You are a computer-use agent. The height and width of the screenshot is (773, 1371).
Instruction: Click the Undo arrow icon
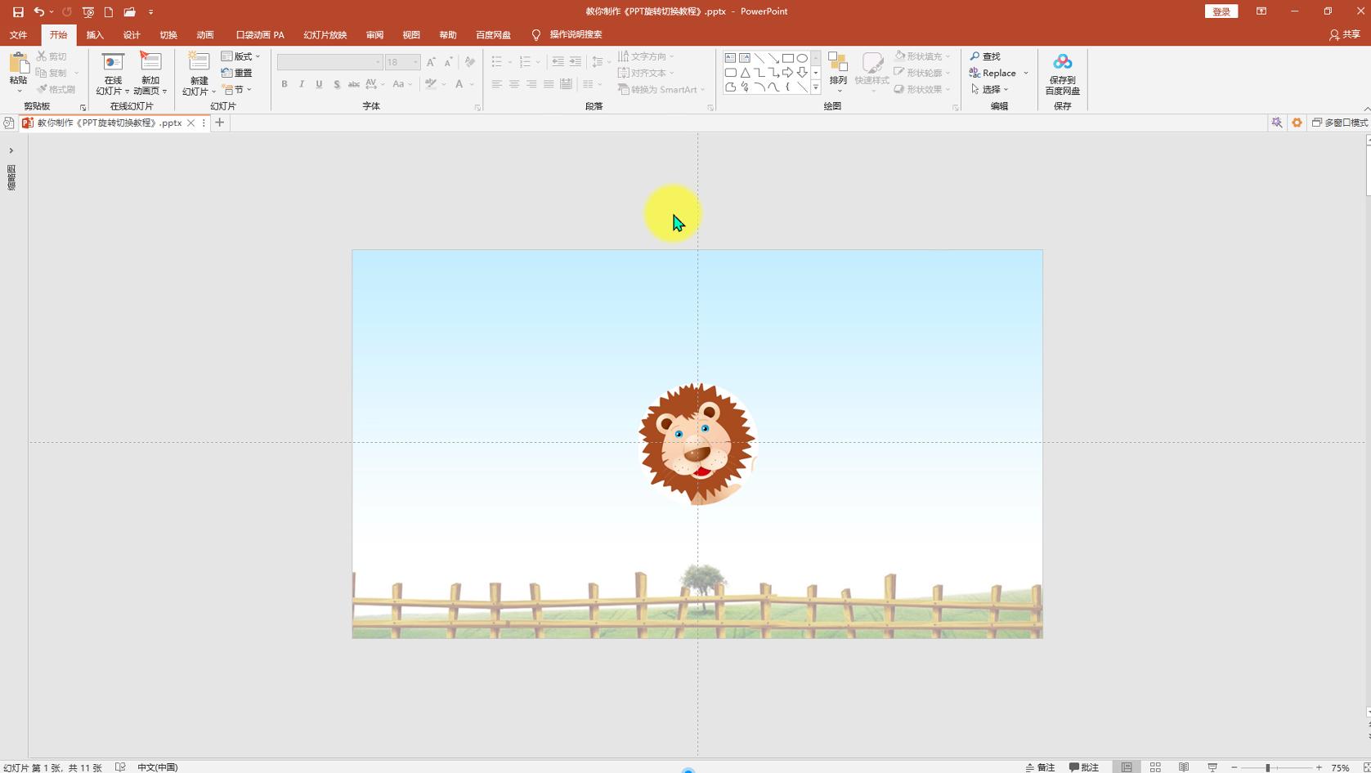click(38, 12)
